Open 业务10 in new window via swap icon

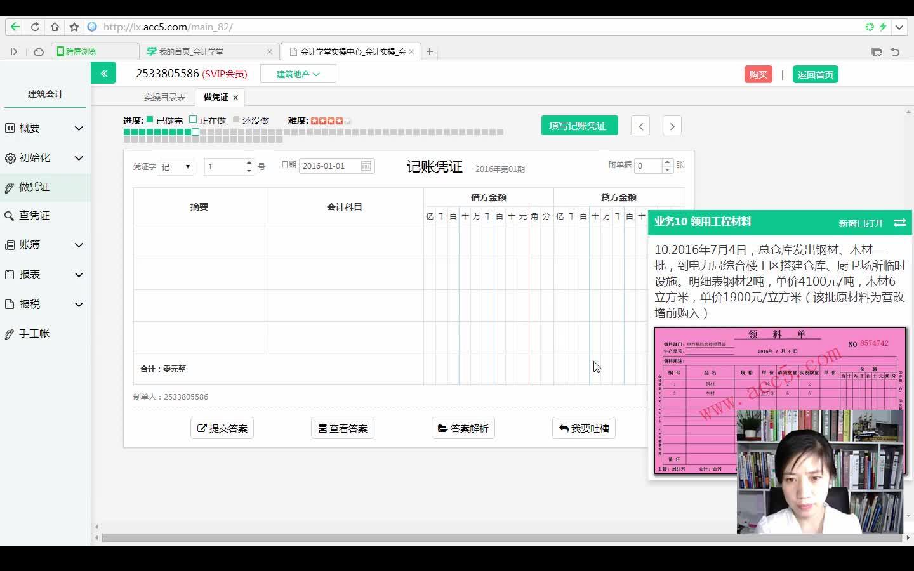pyautogui.click(x=899, y=223)
